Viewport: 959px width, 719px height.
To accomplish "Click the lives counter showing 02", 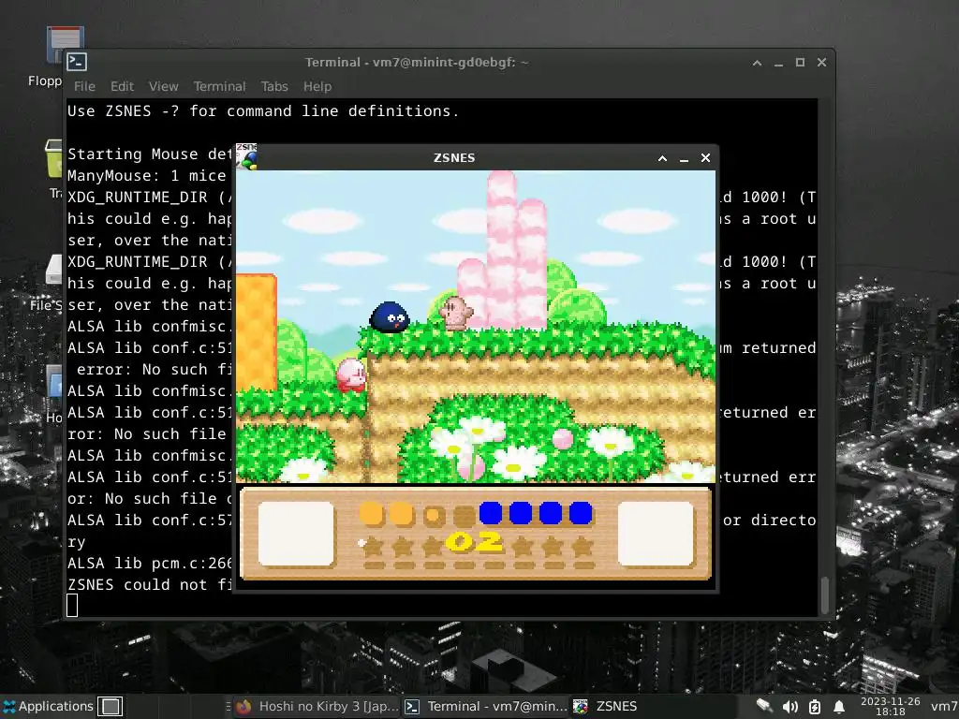I will pos(474,542).
